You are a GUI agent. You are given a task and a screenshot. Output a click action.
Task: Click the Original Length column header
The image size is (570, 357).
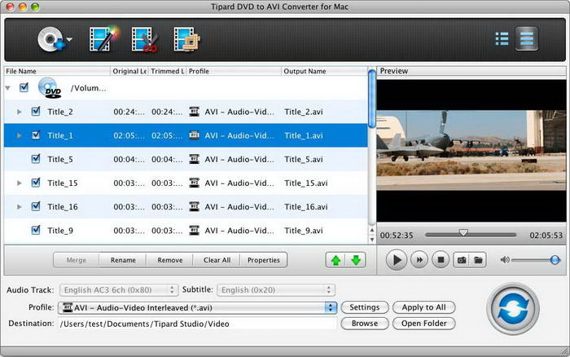click(129, 71)
